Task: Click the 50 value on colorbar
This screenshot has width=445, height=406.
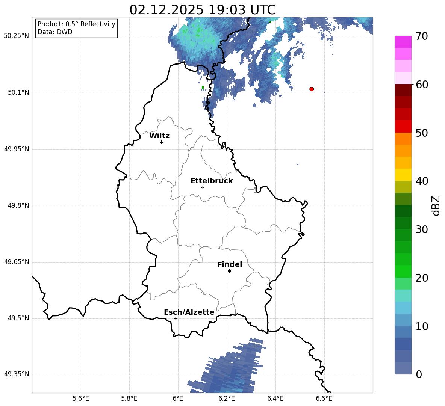Action: [x=422, y=133]
